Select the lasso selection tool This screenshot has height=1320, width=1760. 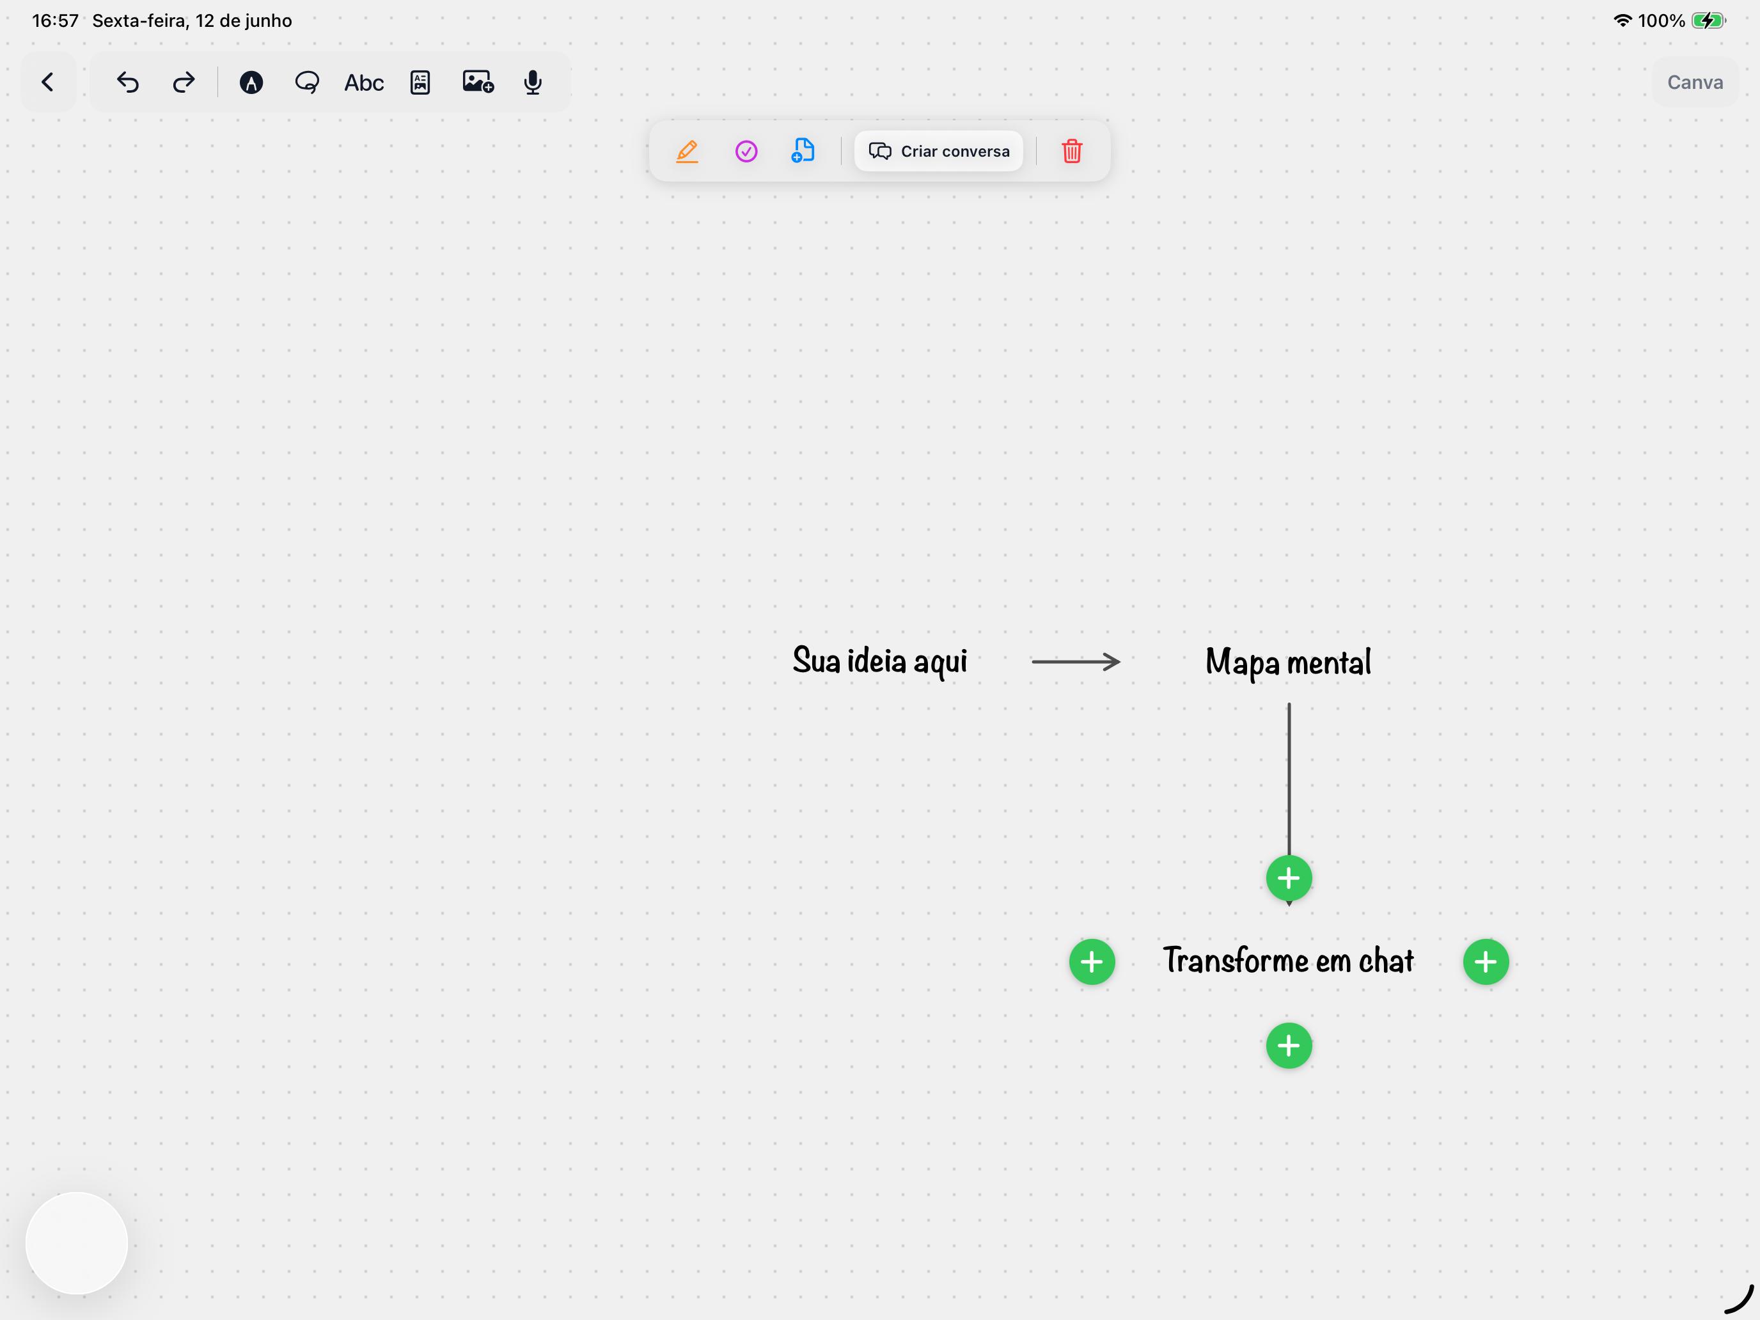pos(307,82)
